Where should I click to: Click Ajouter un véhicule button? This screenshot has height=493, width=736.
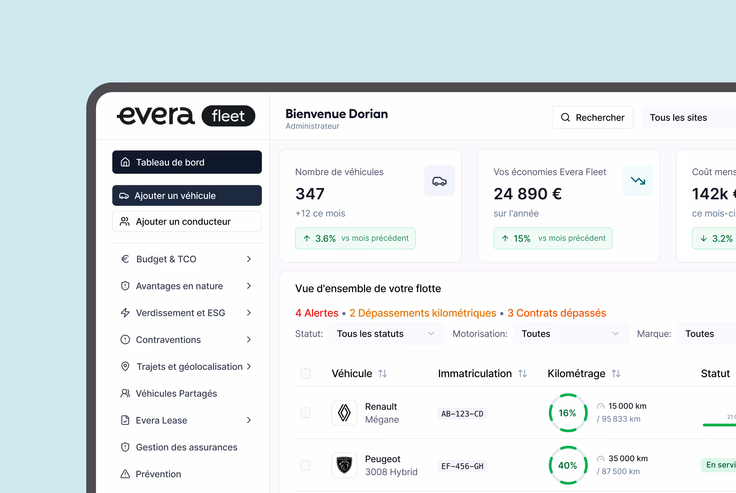187,196
